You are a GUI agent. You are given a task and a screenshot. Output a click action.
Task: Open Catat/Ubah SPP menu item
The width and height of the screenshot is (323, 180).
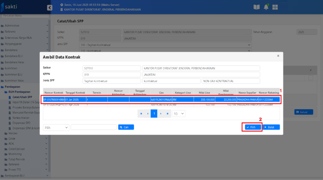pyautogui.click(x=22, y=97)
